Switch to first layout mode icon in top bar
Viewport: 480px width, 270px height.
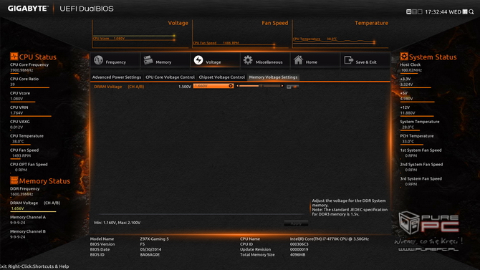pos(408,11)
